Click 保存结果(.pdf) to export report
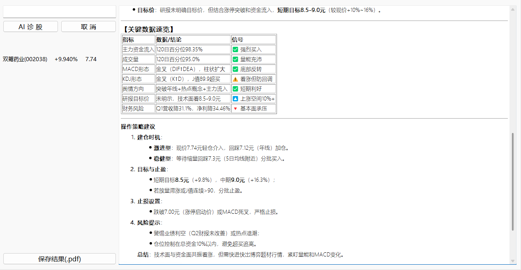This screenshot has width=521, height=270. tap(59, 259)
